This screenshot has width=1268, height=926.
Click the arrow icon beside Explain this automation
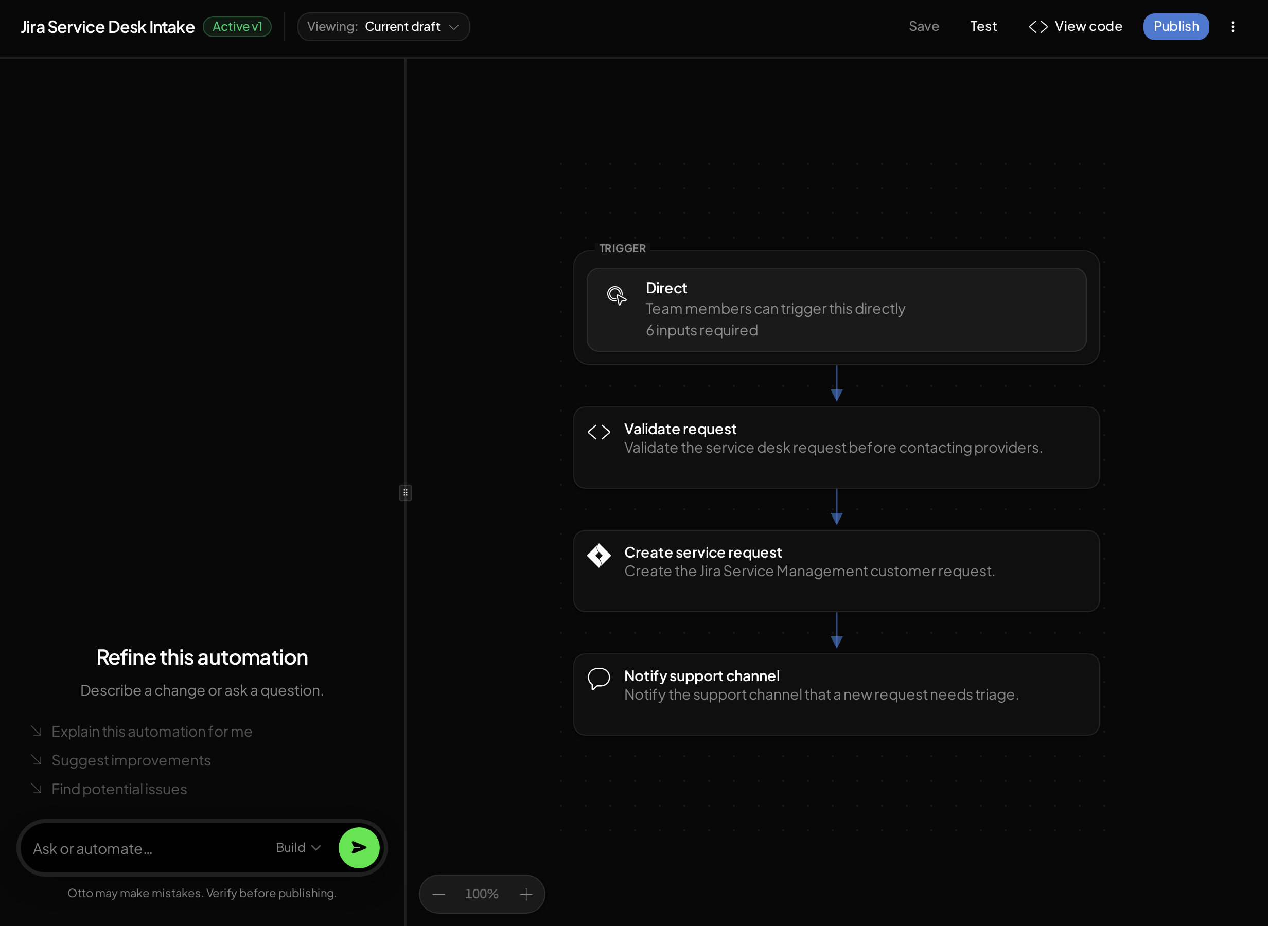point(37,731)
